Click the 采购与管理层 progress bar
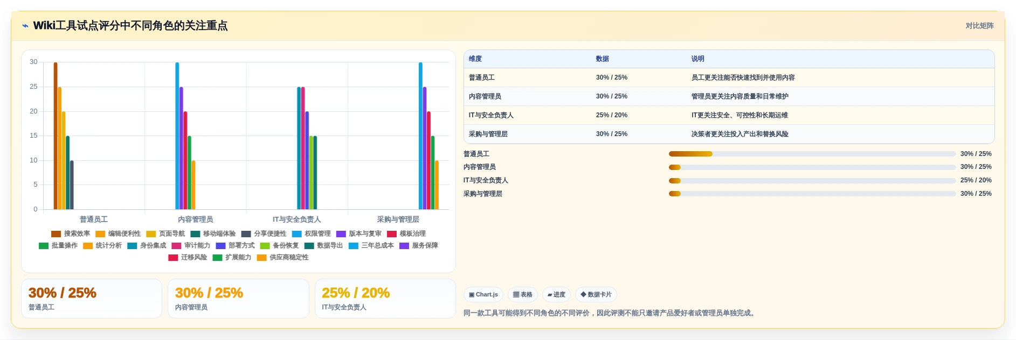 pos(812,194)
